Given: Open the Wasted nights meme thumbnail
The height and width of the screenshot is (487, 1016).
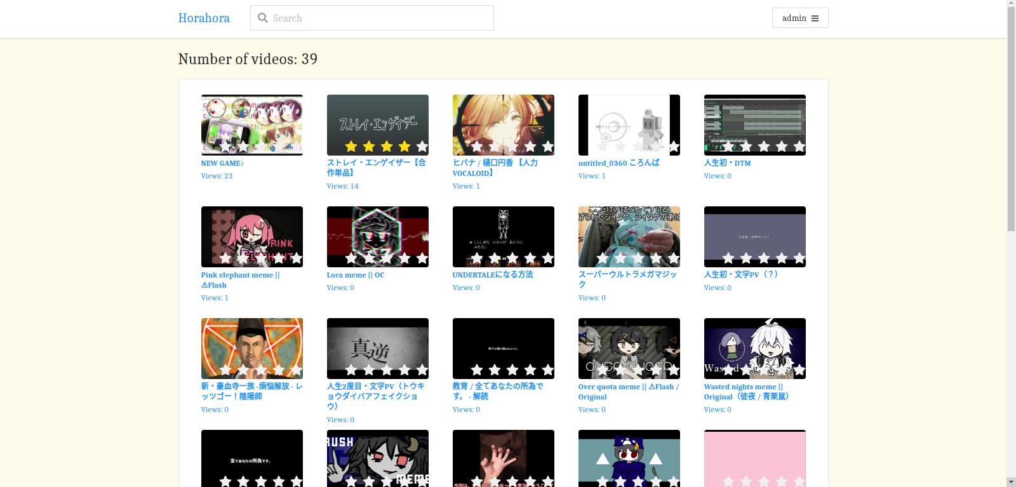Looking at the screenshot, I should point(755,349).
